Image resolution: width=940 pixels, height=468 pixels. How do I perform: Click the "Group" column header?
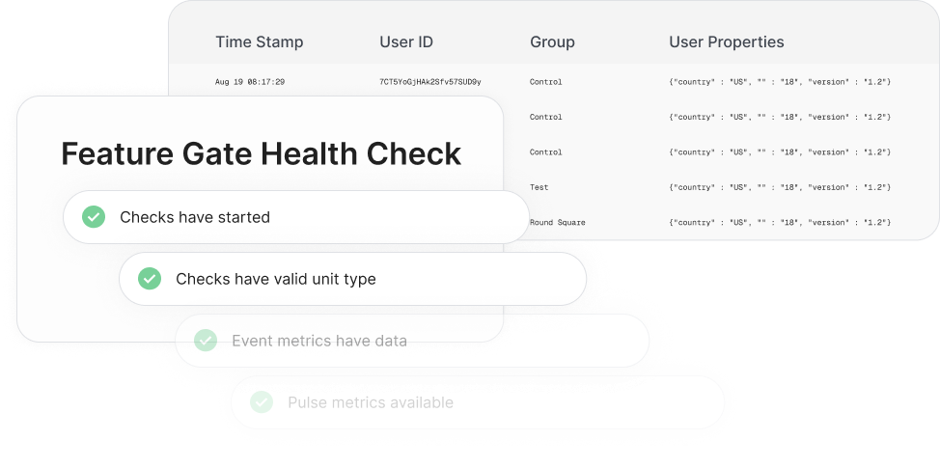(x=552, y=41)
